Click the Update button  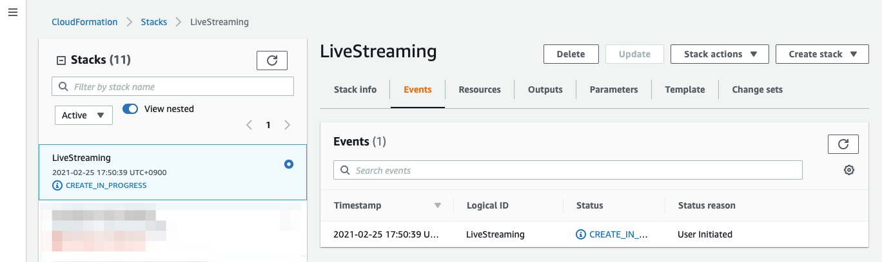[634, 54]
